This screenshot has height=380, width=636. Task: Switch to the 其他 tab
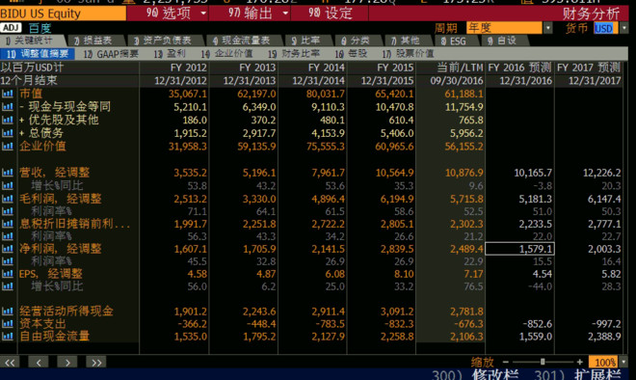click(x=409, y=41)
